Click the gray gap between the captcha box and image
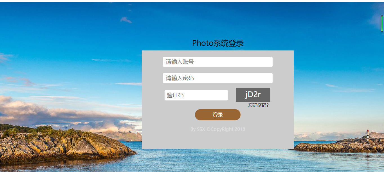 [232, 95]
